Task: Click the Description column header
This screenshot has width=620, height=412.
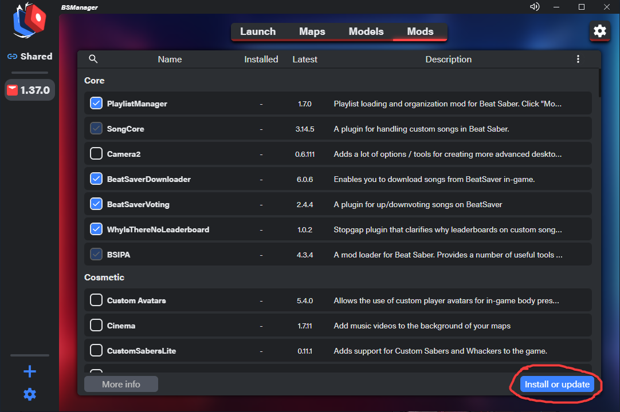Action: tap(449, 60)
